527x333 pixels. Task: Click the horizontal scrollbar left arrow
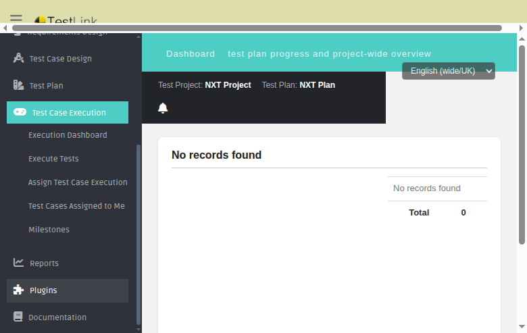(5, 28)
